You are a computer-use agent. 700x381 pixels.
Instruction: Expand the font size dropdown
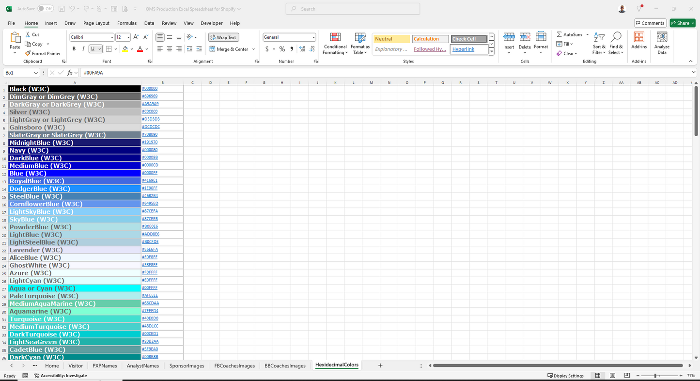click(x=129, y=37)
